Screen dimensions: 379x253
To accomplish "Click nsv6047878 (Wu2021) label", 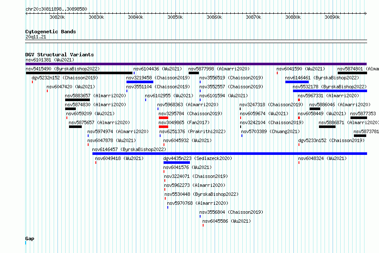I will click(112, 140).
